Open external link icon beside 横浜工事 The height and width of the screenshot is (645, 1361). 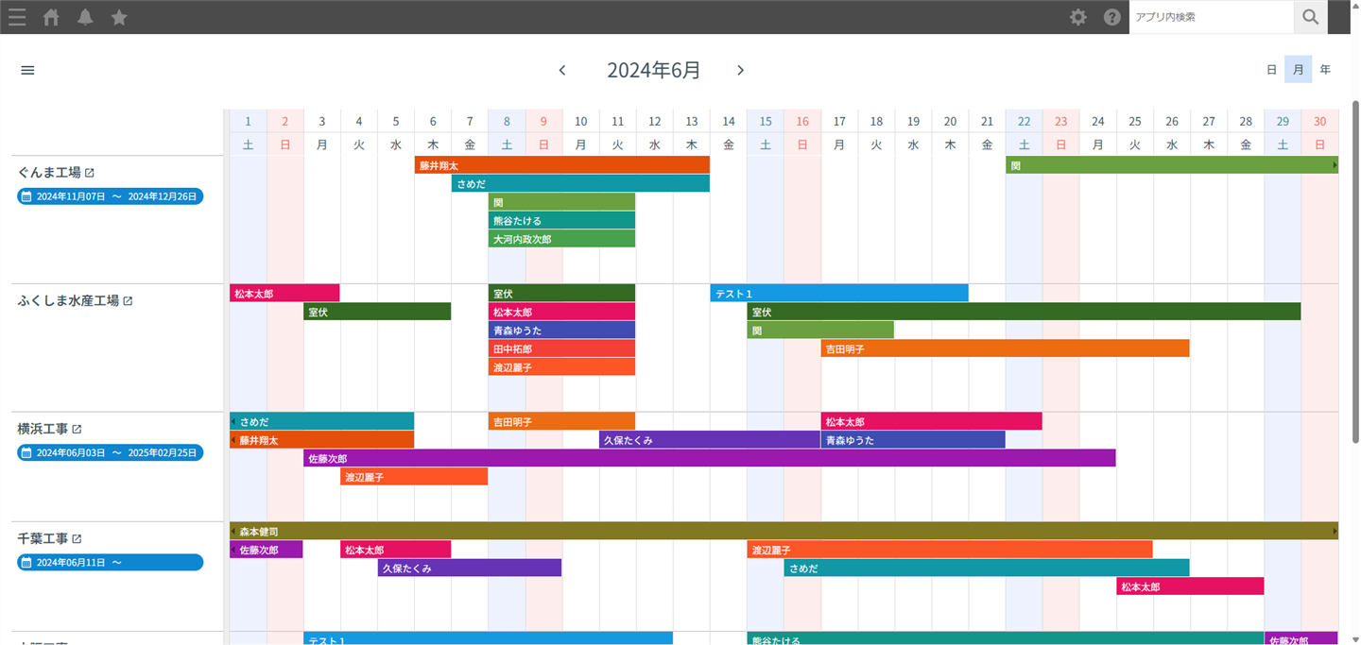coord(78,429)
